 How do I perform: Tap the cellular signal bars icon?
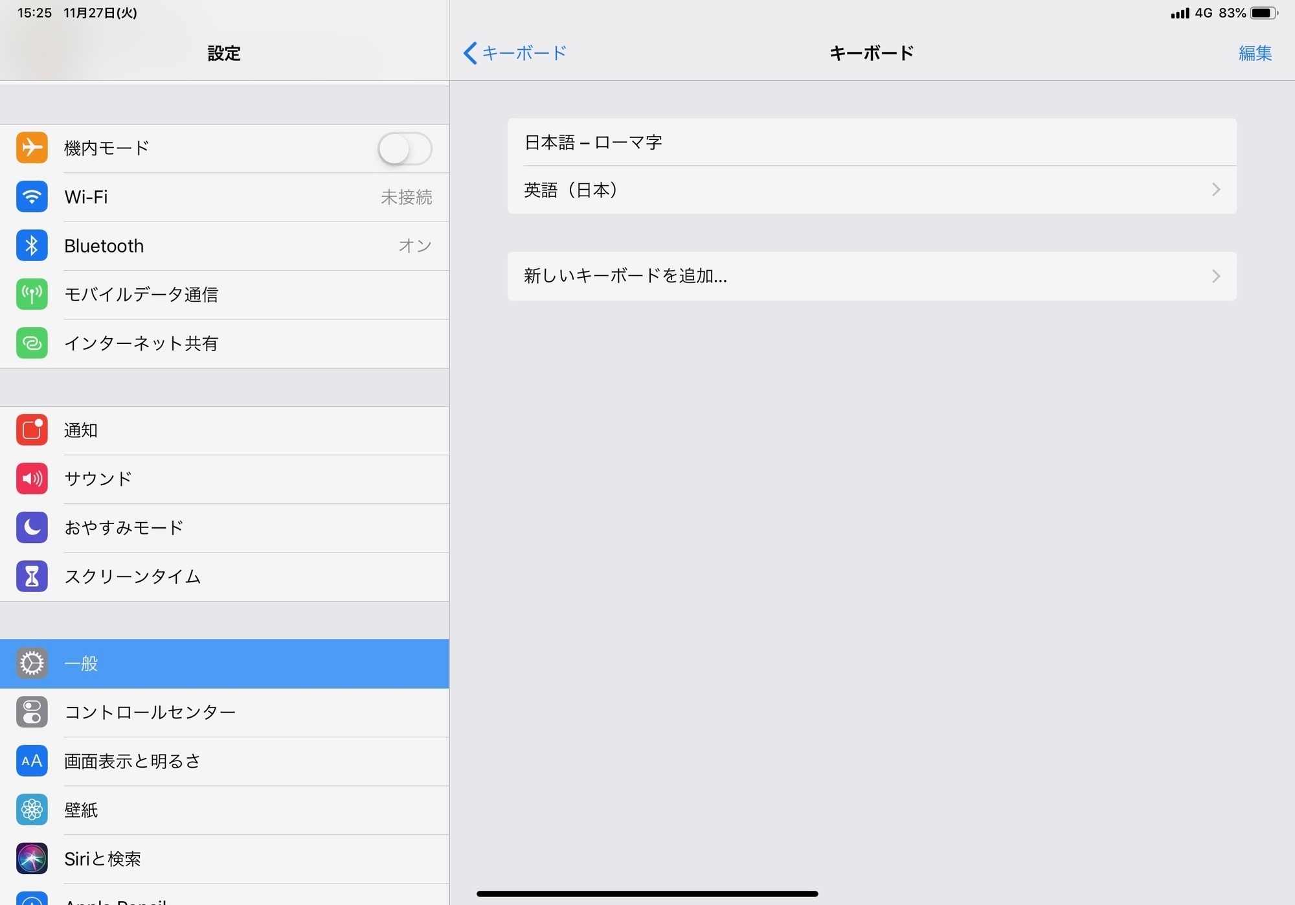click(x=1180, y=14)
